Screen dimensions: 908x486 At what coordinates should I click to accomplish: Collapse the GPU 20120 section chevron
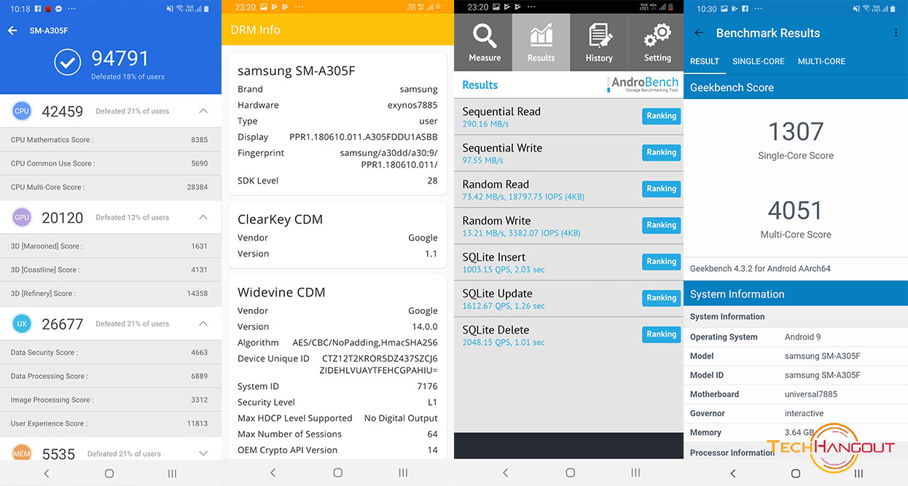[x=203, y=217]
